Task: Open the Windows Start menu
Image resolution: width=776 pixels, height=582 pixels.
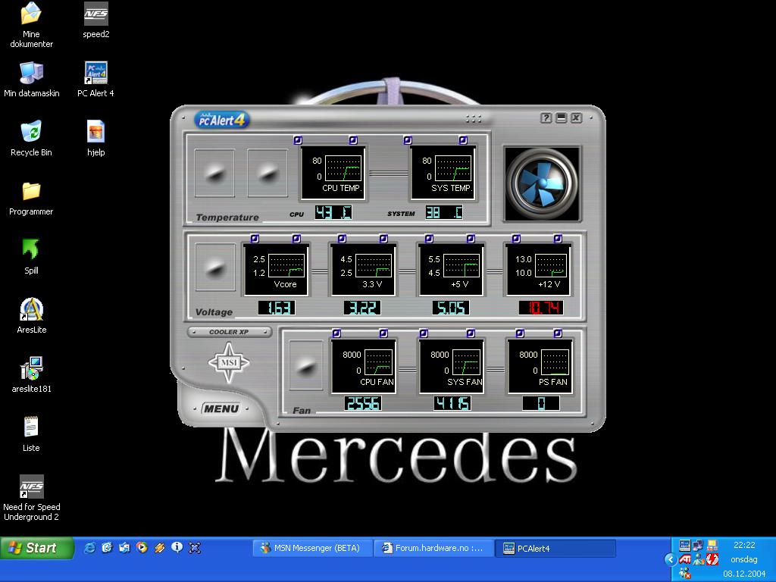Action: 36,548
